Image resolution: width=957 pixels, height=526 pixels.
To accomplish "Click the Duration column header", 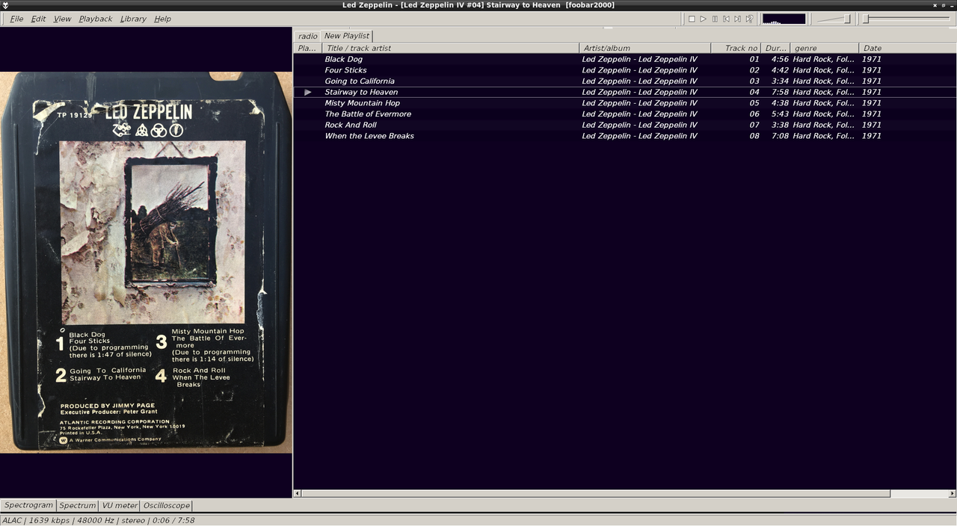I will pyautogui.click(x=775, y=48).
